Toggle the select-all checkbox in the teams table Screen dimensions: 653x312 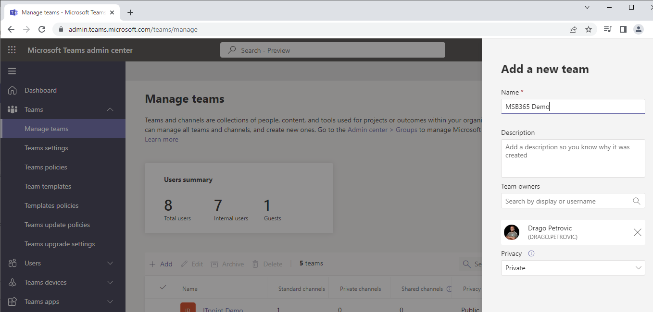163,288
